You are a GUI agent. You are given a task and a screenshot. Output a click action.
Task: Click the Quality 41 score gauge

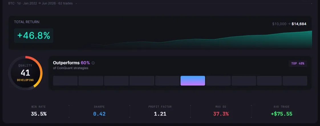(x=25, y=73)
